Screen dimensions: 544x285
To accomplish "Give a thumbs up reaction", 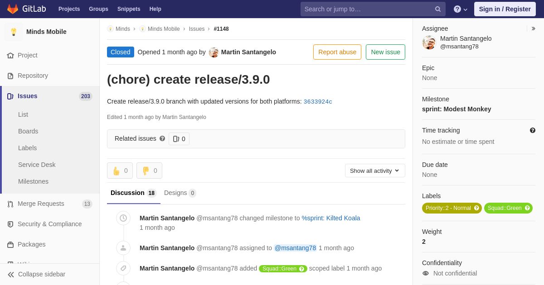I will (x=120, y=171).
